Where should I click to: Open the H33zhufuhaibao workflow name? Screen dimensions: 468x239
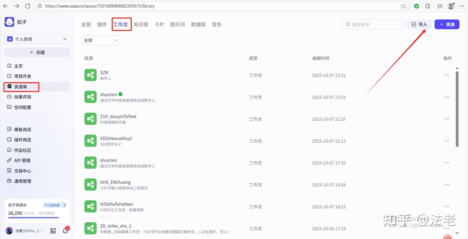click(x=116, y=204)
